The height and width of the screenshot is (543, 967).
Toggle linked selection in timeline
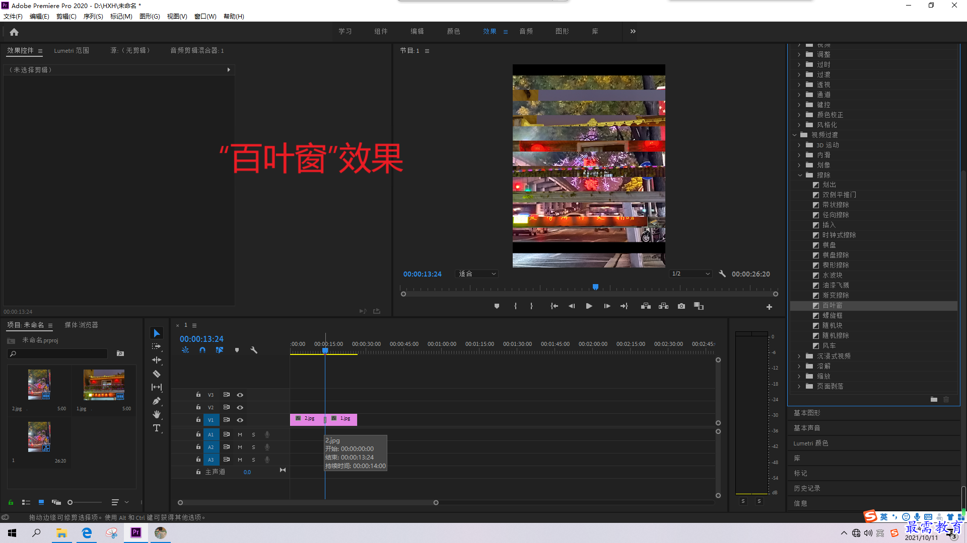click(220, 350)
